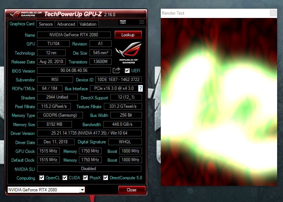
Task: Click the Bus Interface question mark icon
Action: 141,88
